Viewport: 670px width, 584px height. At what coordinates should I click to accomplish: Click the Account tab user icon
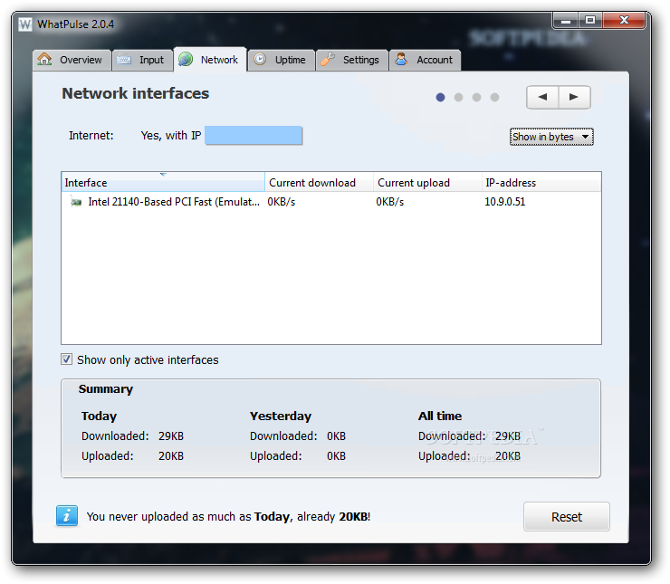tap(401, 59)
